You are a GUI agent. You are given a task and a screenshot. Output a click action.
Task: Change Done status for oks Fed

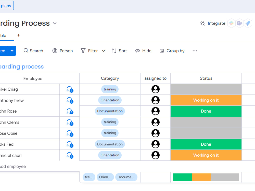click(x=206, y=144)
